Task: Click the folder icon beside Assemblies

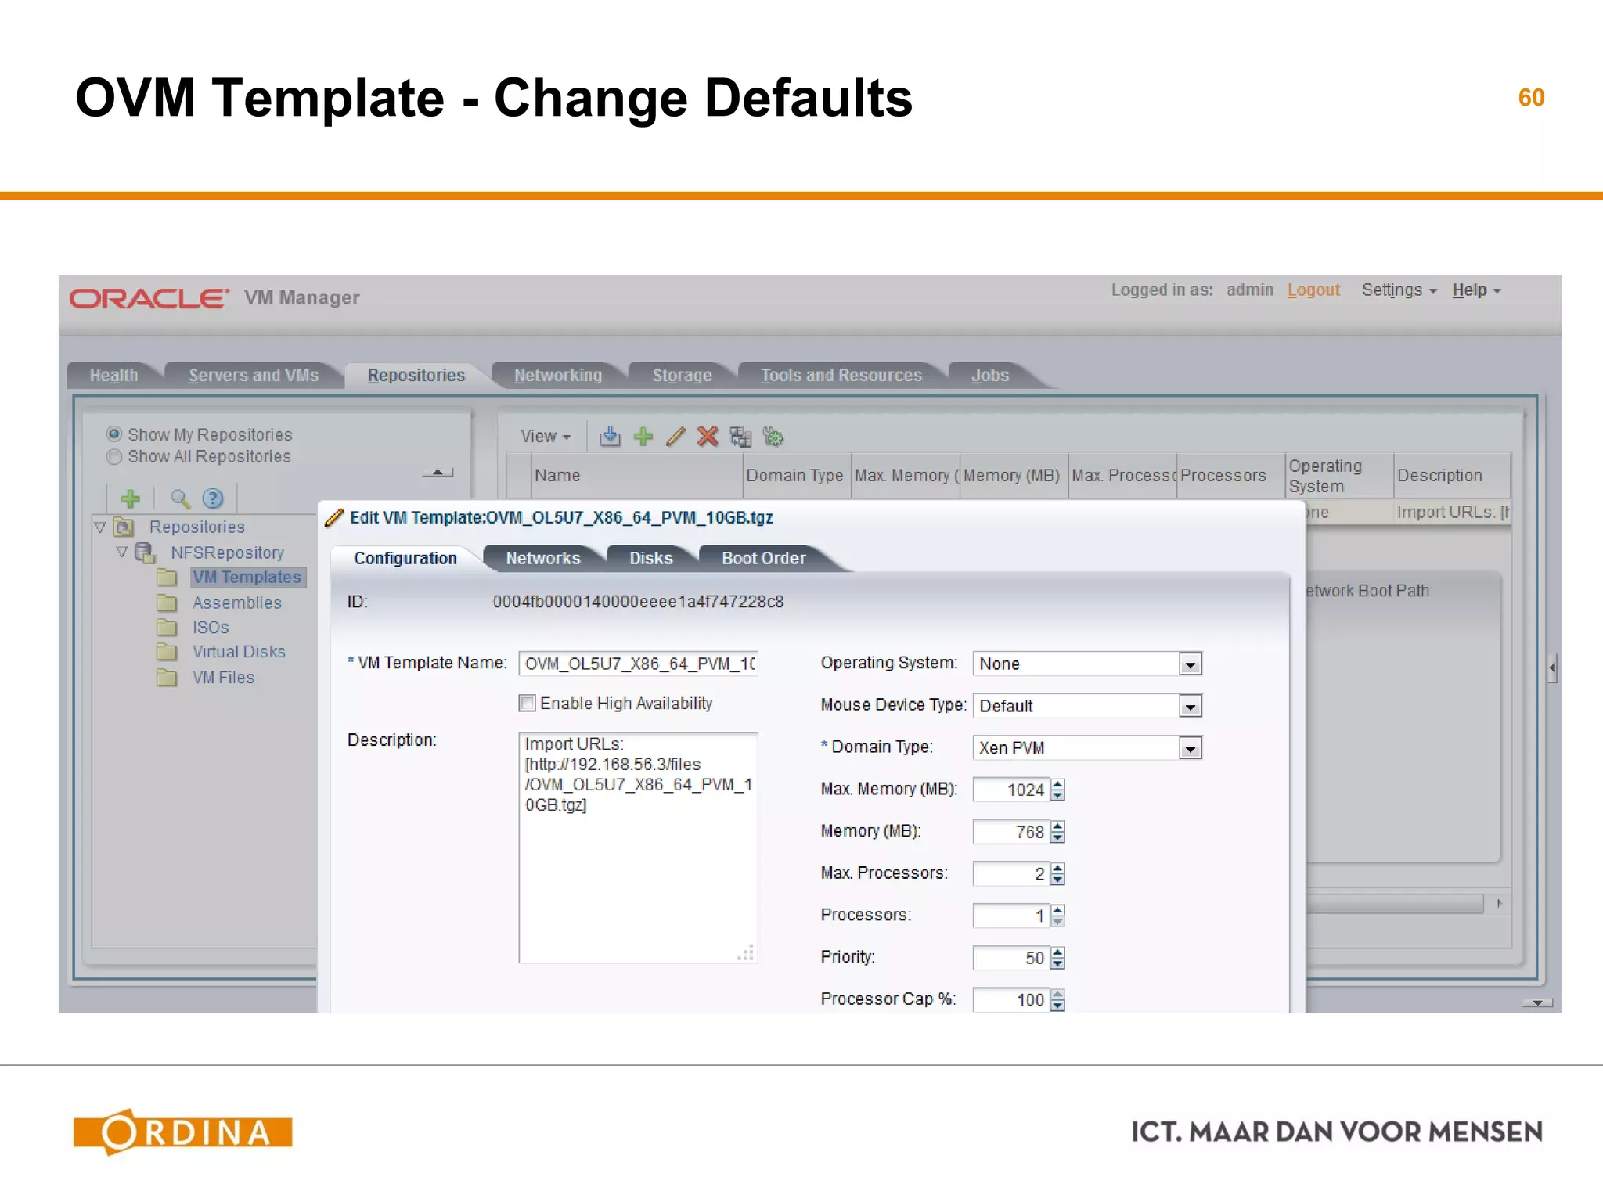Action: pyautogui.click(x=167, y=603)
